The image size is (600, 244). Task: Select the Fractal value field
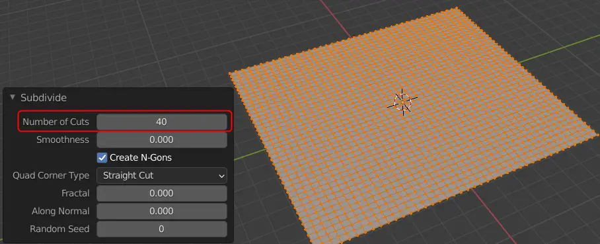(x=161, y=194)
